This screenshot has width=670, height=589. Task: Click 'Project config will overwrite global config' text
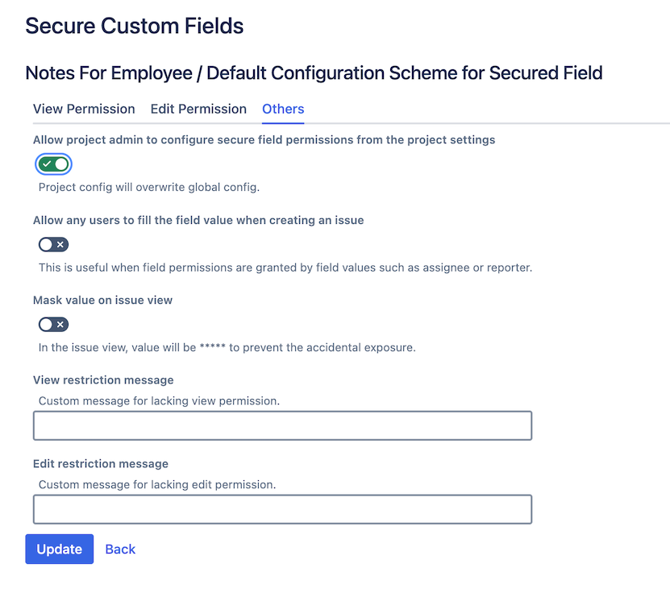tap(149, 188)
